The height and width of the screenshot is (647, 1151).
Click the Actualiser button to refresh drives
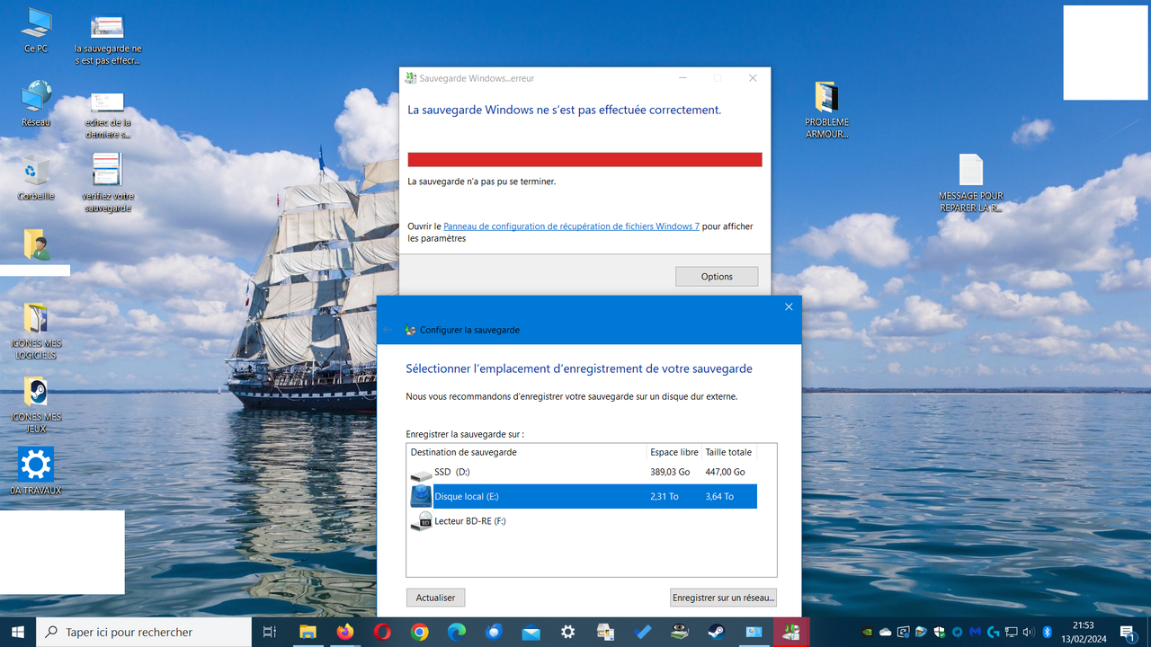pos(435,597)
